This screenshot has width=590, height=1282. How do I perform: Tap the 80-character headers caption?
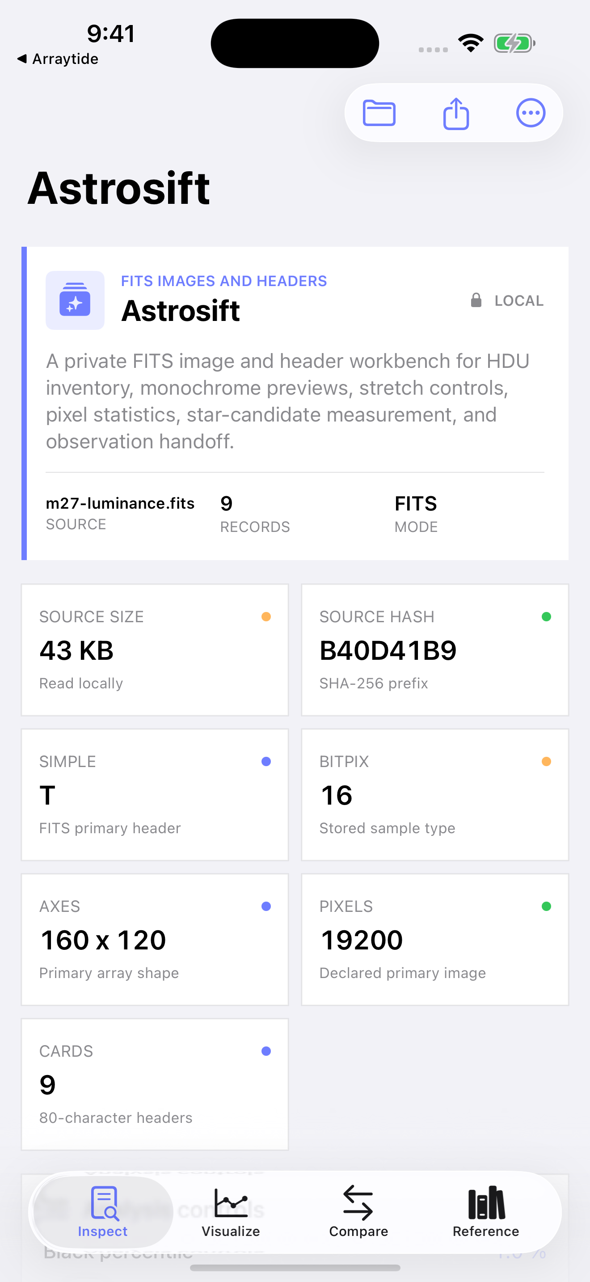coord(116,1118)
